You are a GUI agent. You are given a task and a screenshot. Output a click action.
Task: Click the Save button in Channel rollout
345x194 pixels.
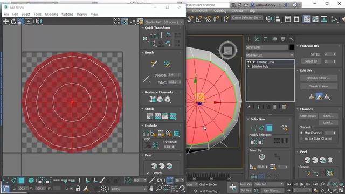(x=328, y=116)
